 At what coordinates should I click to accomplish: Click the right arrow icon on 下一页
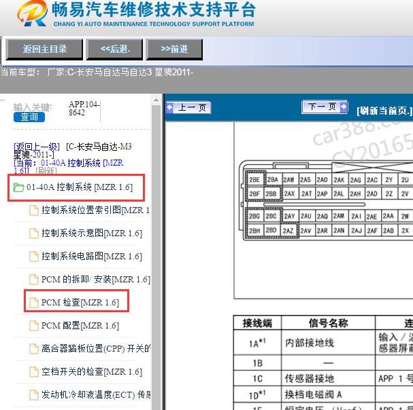(344, 107)
